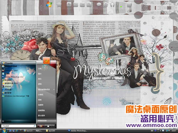The image size is (178, 133).
Task: Click the user account picture thumbnail
Action: [46, 61]
